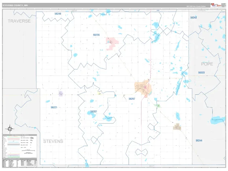
Task: Click the map legend box
Action: (20, 146)
